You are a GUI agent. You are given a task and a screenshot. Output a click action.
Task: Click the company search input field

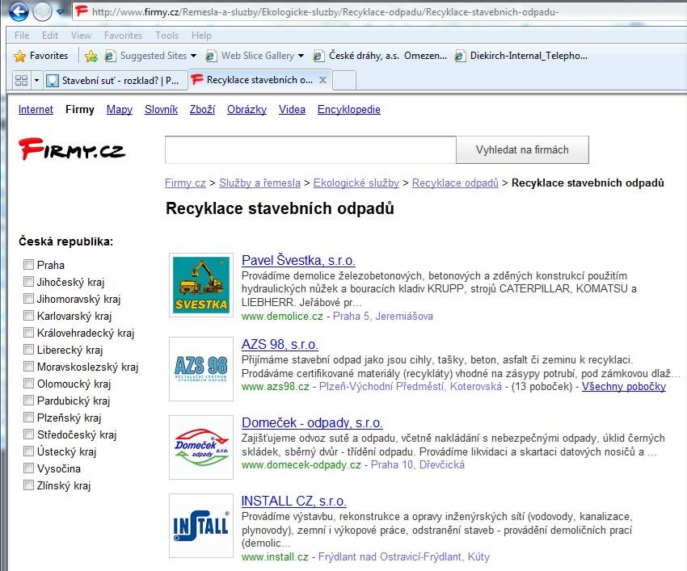(x=310, y=149)
